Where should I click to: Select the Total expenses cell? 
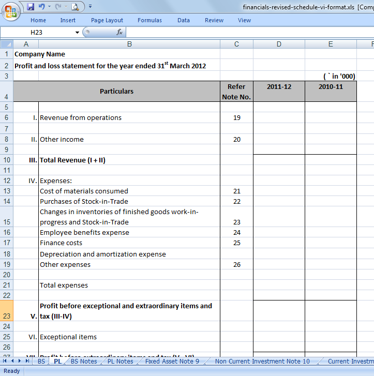click(129, 285)
